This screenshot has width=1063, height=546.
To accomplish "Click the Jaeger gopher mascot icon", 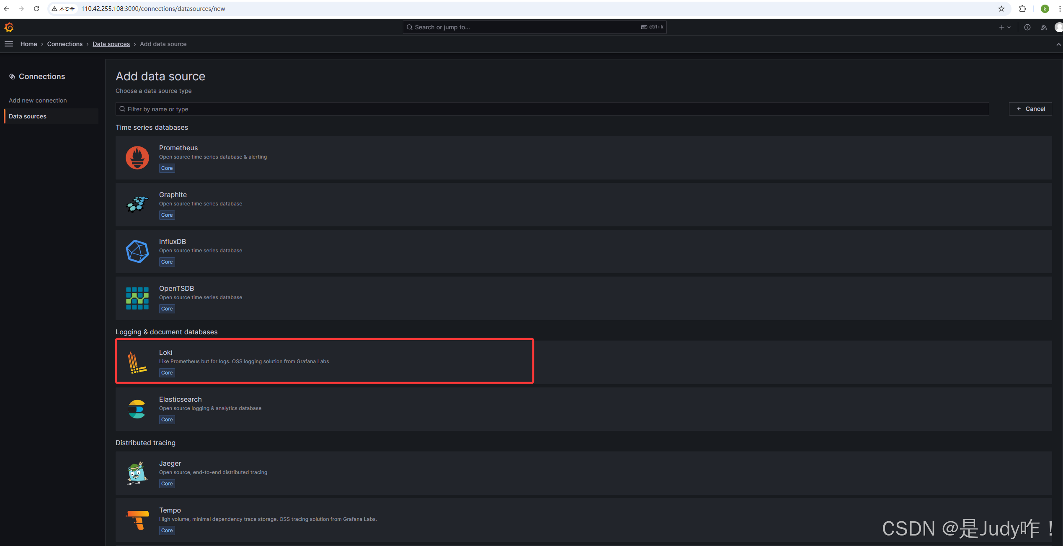I will coord(137,473).
